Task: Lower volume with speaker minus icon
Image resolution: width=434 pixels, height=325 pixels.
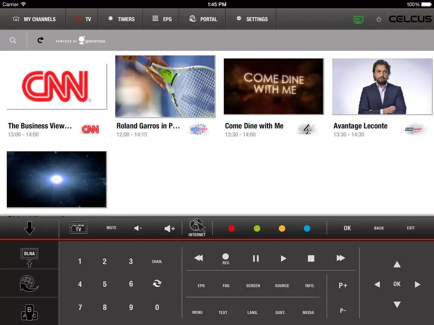Action: click(138, 228)
